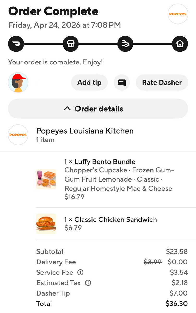Click Popeyes logo beside restaurant name
The height and width of the screenshot is (313, 196).
(18, 135)
